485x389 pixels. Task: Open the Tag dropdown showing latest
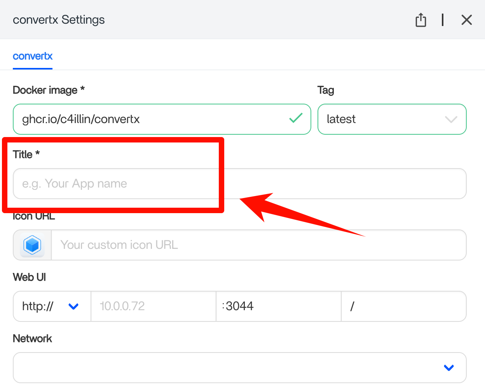(392, 119)
